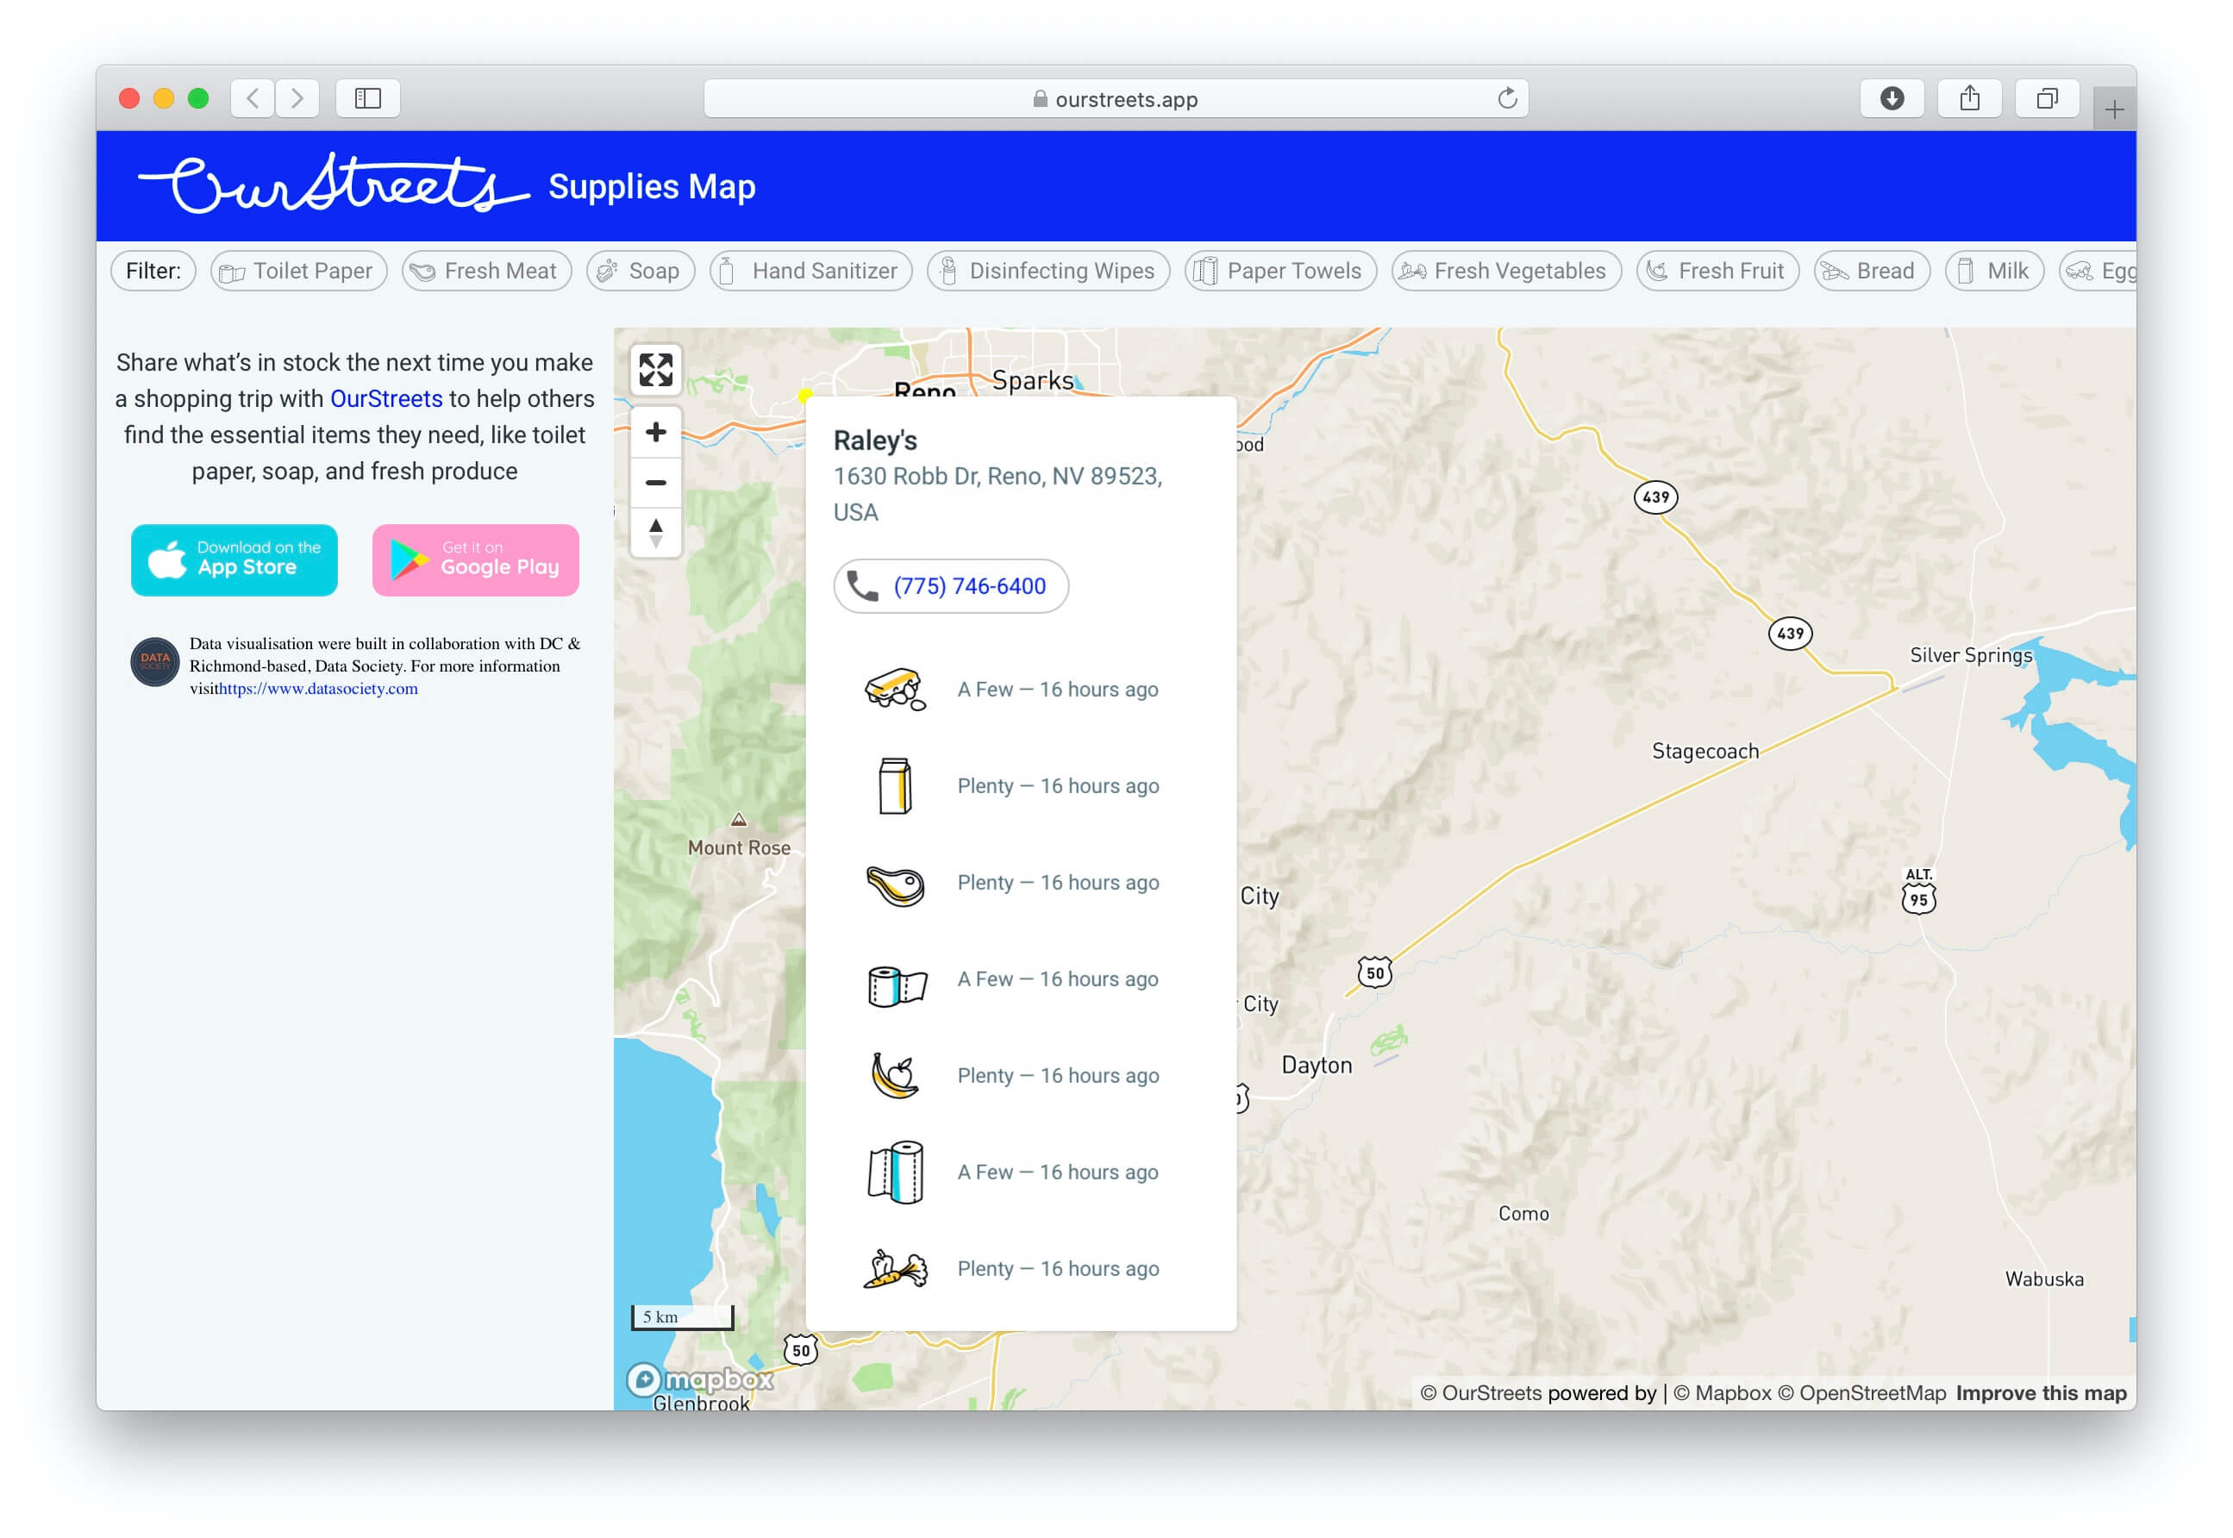
Task: Visit the datasociety.com link
Action: 318,688
